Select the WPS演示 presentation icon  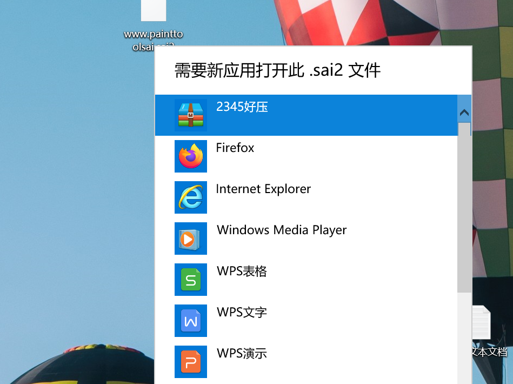(x=191, y=362)
